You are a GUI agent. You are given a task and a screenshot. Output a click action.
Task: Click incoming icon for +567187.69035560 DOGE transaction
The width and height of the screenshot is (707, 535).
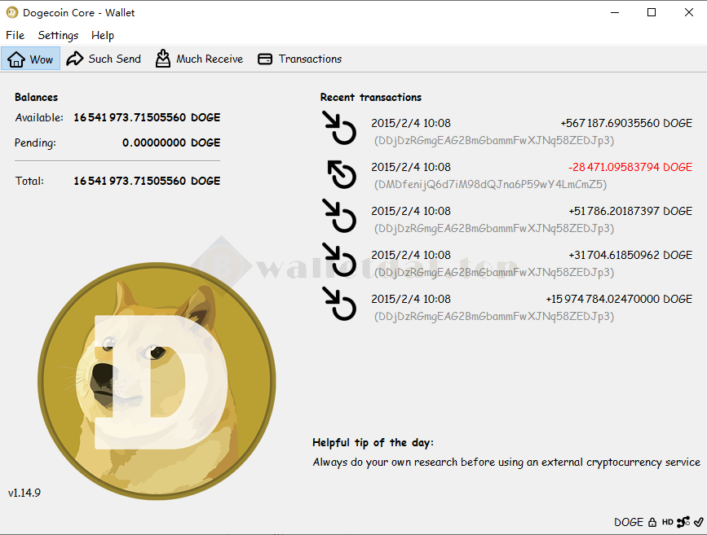tap(340, 129)
